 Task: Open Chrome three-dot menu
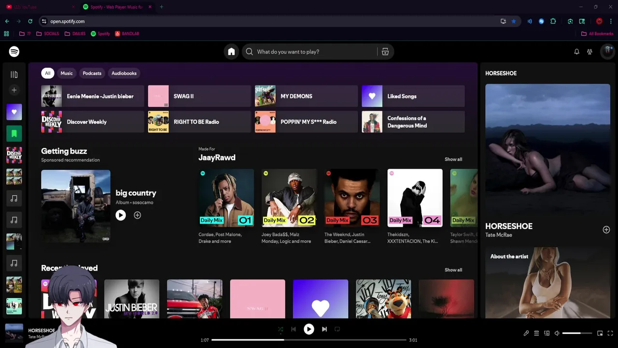(x=610, y=21)
